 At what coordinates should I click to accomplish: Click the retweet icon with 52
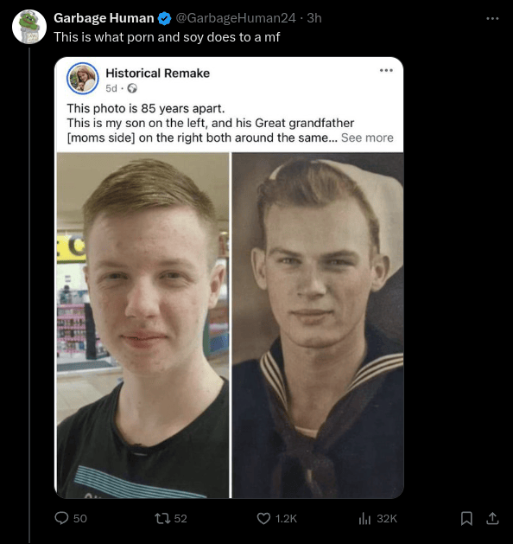click(x=162, y=518)
